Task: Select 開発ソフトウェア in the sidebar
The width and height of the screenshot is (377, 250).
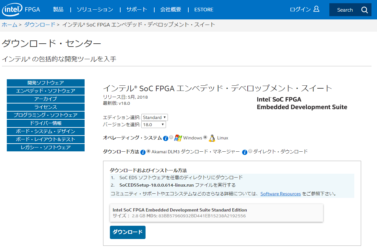Action: (x=46, y=83)
